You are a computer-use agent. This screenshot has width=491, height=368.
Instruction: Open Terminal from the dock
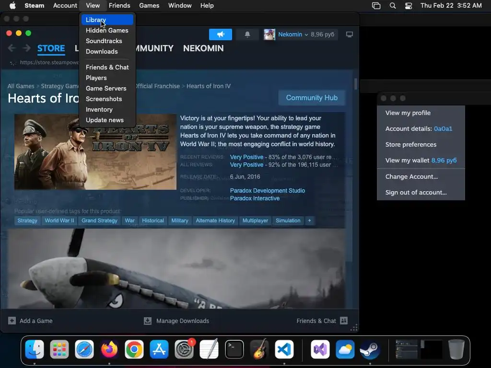pyautogui.click(x=234, y=349)
